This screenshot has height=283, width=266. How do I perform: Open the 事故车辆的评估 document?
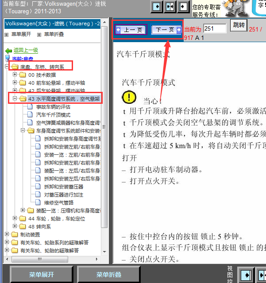(53, 107)
